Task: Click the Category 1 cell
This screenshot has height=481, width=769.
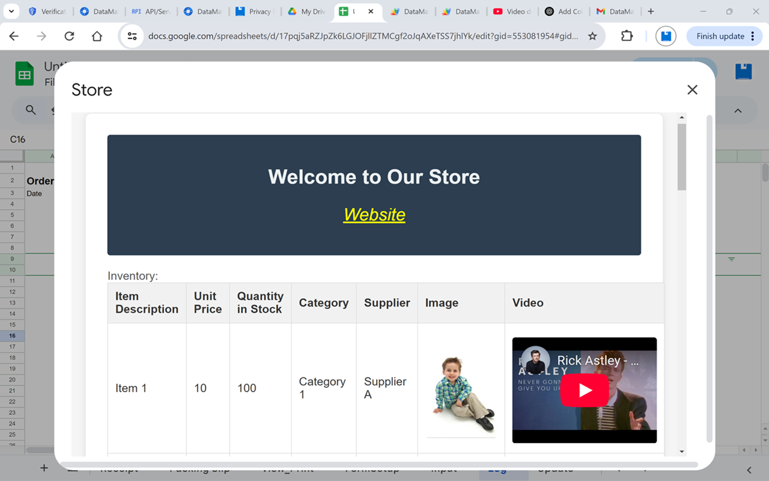Action: pos(323,388)
